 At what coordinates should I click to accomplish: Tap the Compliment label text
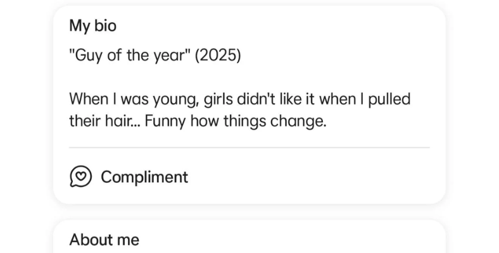[x=144, y=177]
